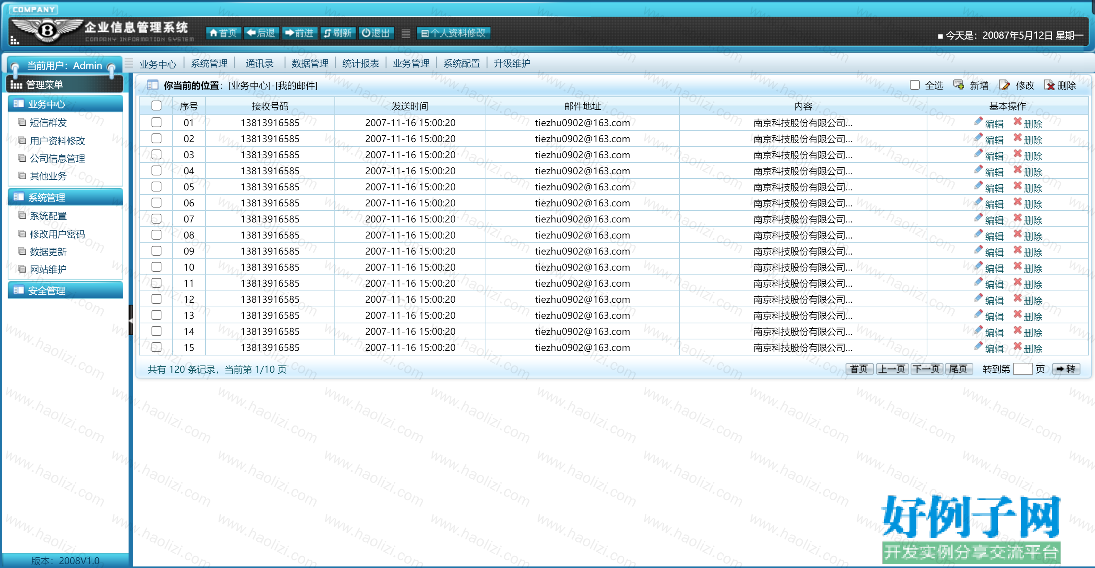This screenshot has height=568, width=1095.
Task: Collapse the 系统管理 sidebar section
Action: click(x=65, y=197)
